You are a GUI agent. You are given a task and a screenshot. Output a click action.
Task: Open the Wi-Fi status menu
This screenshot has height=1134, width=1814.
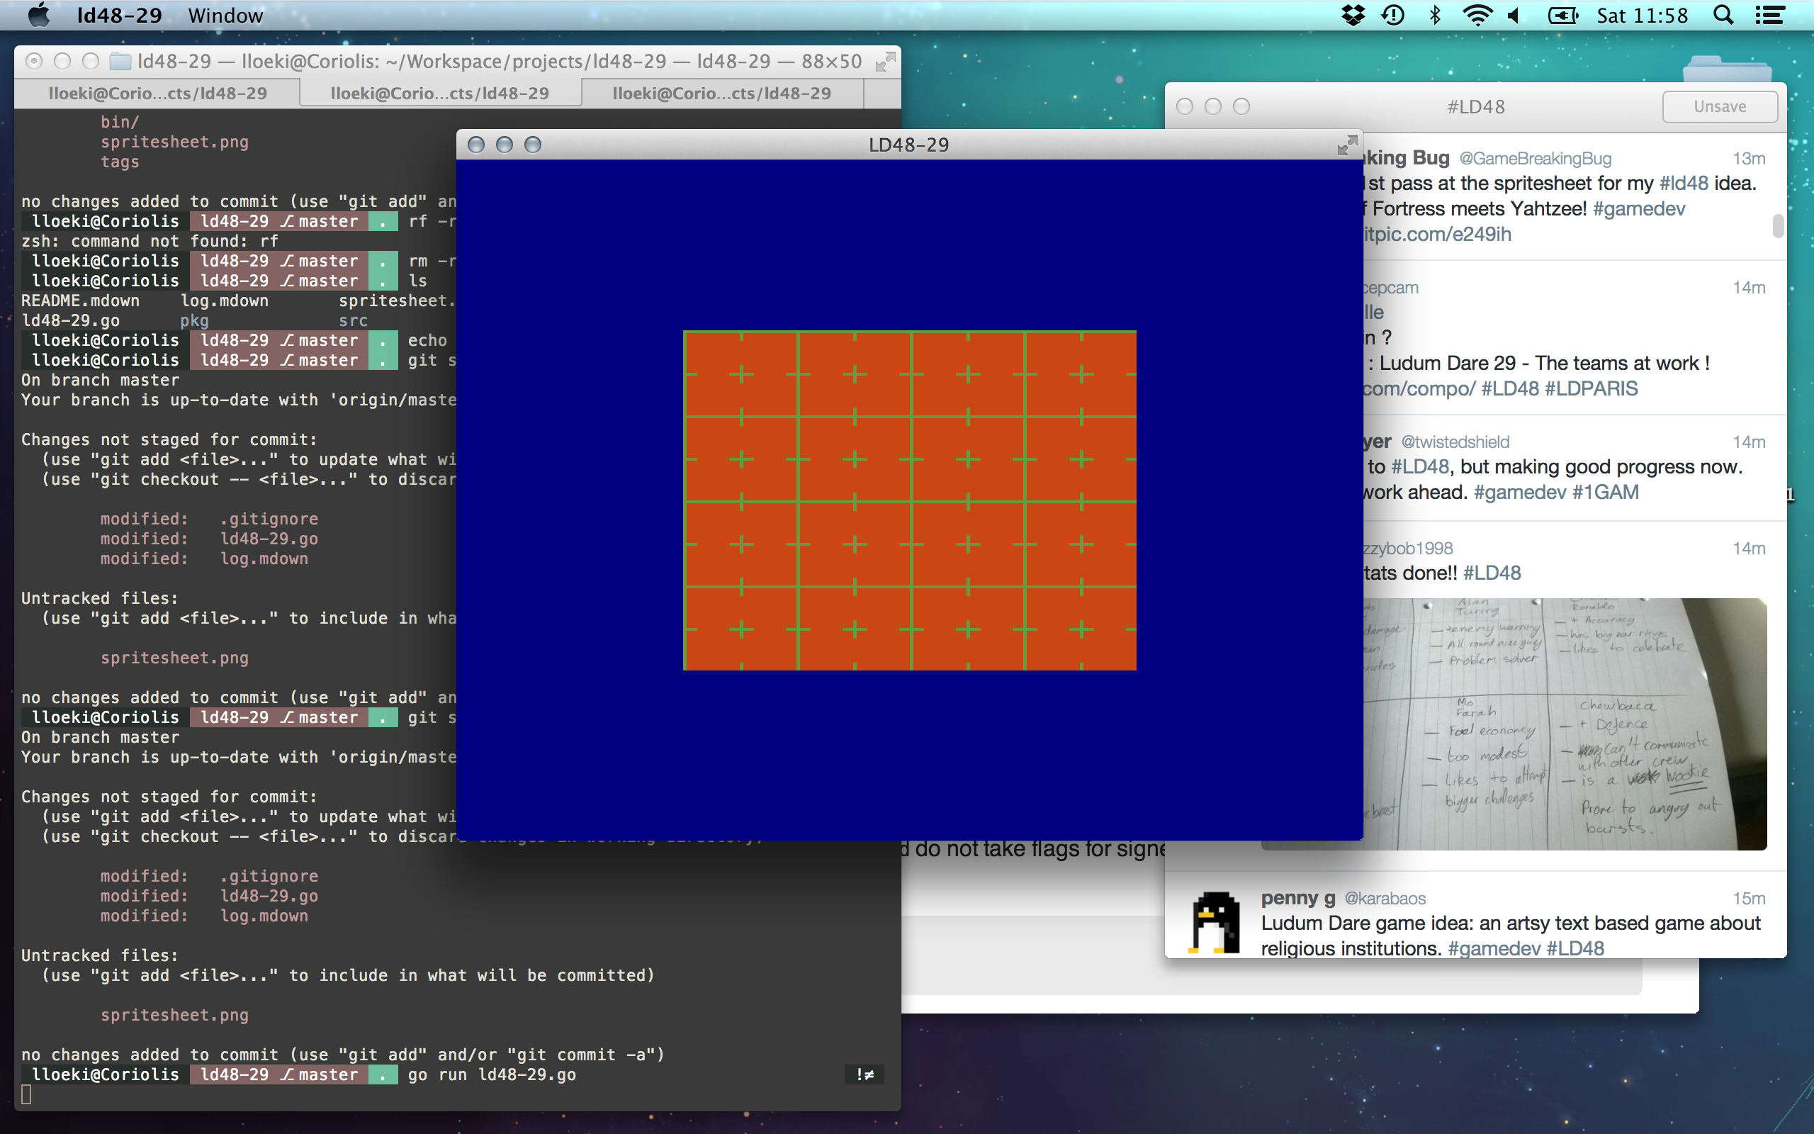point(1477,16)
